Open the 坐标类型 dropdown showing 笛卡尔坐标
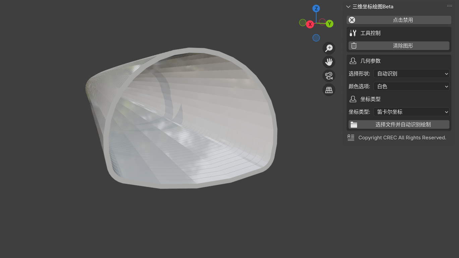Image resolution: width=459 pixels, height=258 pixels. tap(411, 112)
